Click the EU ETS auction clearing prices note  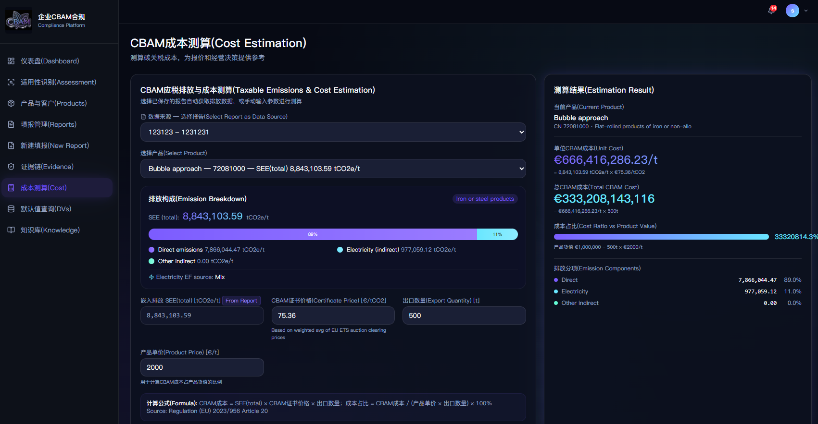point(329,334)
